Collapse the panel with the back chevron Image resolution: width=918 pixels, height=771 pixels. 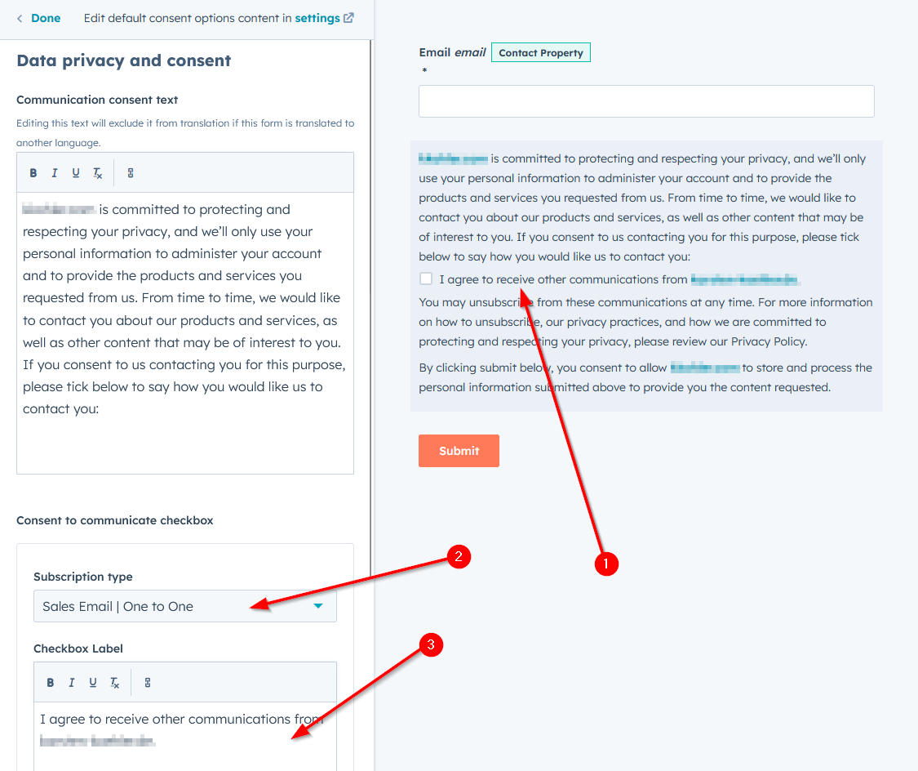20,17
